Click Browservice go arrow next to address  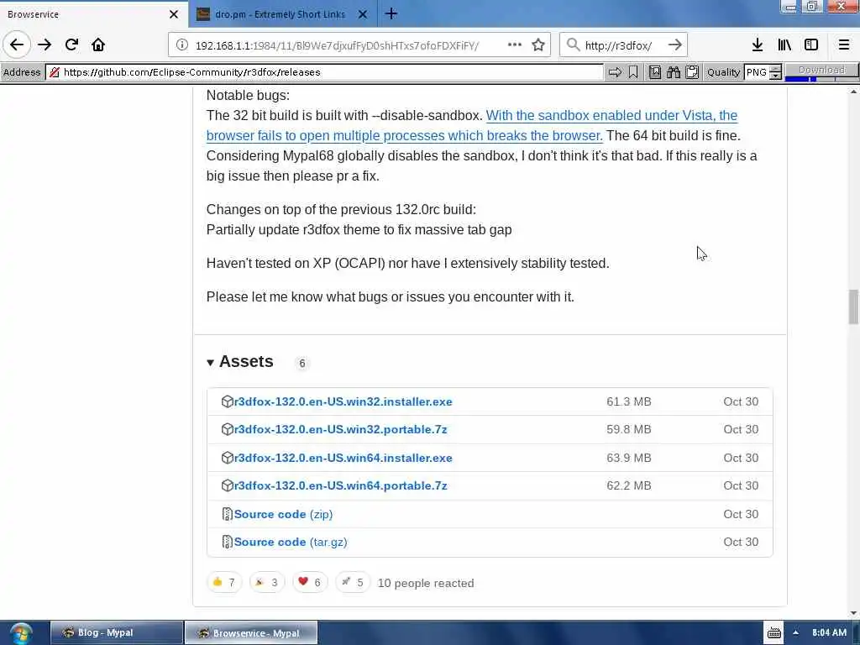(615, 72)
